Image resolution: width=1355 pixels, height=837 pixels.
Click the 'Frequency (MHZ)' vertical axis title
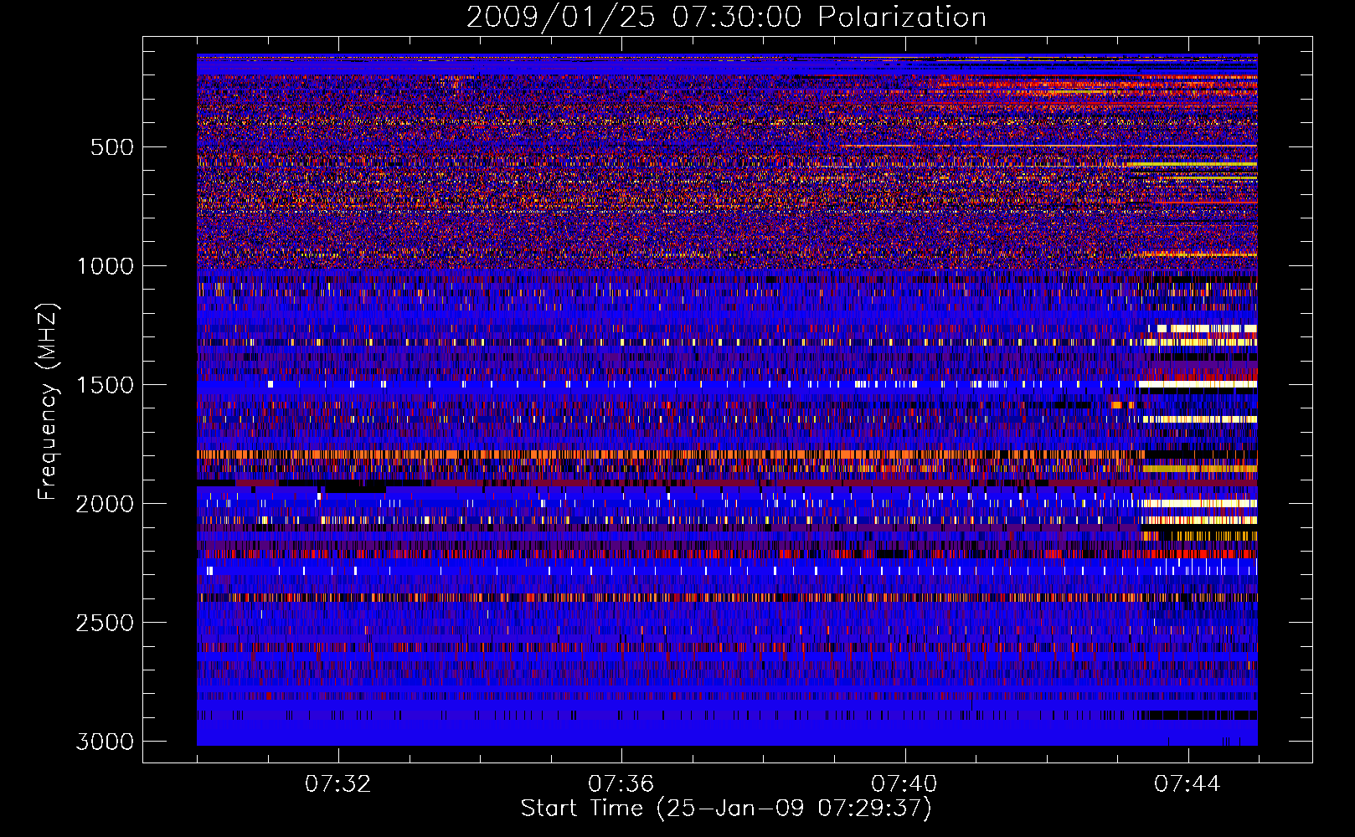point(48,402)
